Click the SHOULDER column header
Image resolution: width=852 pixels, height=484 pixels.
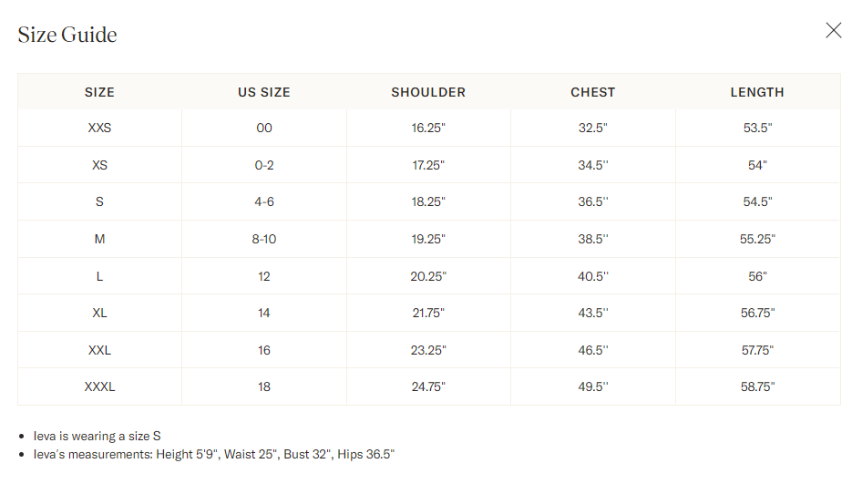(428, 92)
